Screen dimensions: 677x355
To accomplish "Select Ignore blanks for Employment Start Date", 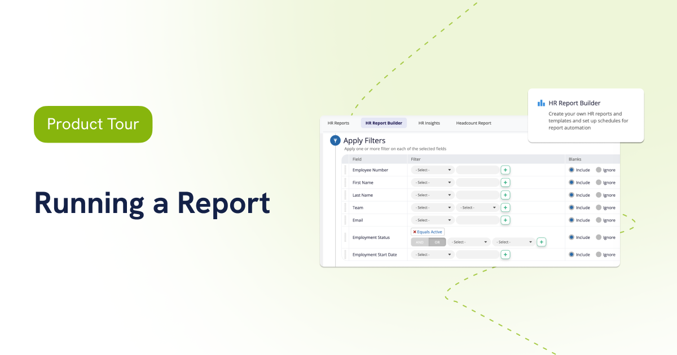I will pyautogui.click(x=599, y=255).
